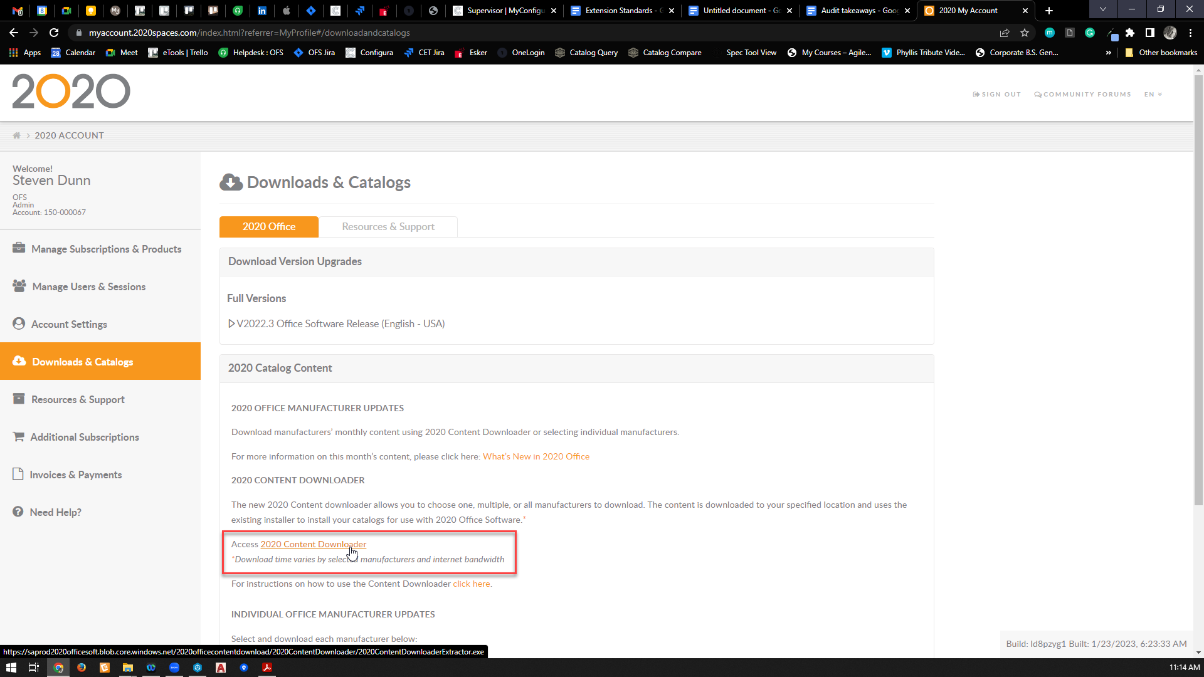Click the home icon in breadcrumb

coord(17,135)
